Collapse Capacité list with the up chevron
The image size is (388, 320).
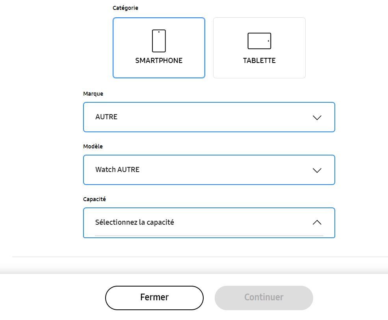(317, 222)
